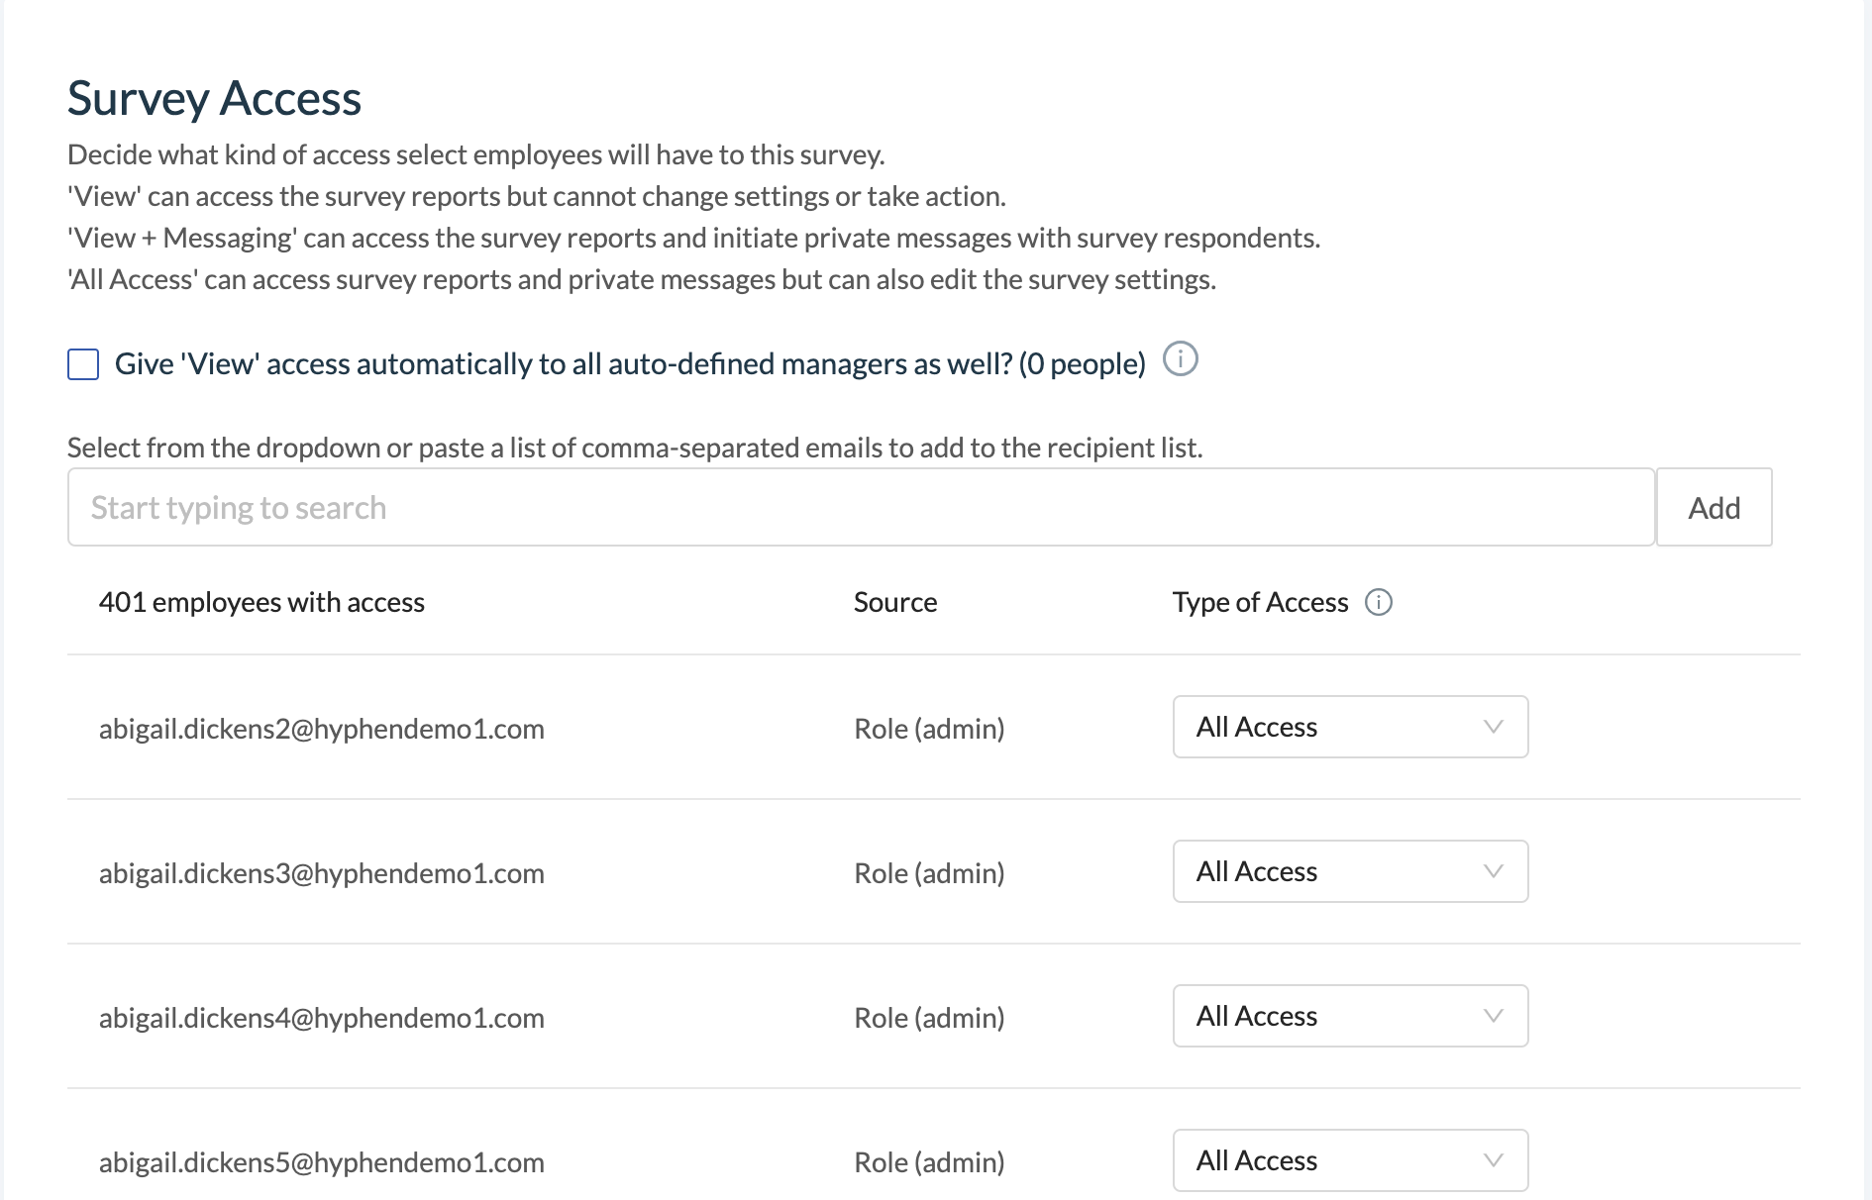Click 'Role (admin)' in abigail.dickens2 row
This screenshot has height=1200, width=1872.
929,729
